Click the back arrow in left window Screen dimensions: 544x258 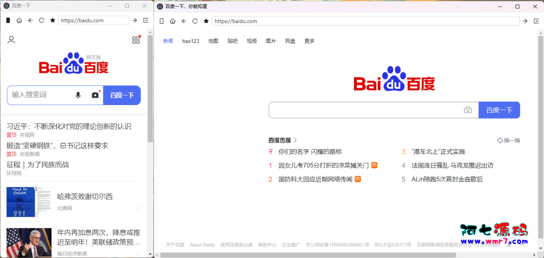[30, 20]
